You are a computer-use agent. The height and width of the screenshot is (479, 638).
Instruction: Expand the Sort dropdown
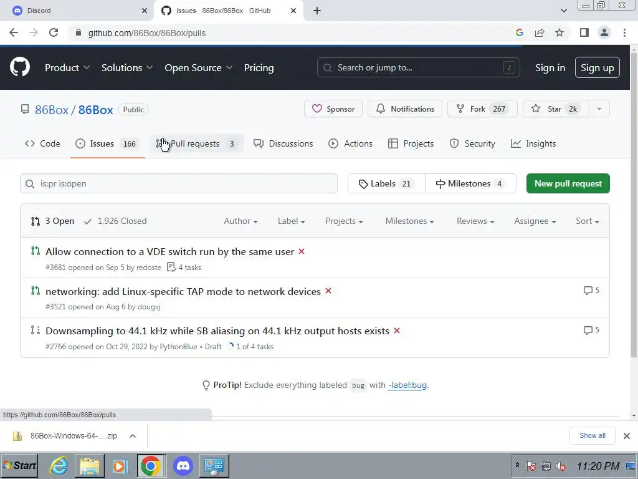tap(587, 221)
